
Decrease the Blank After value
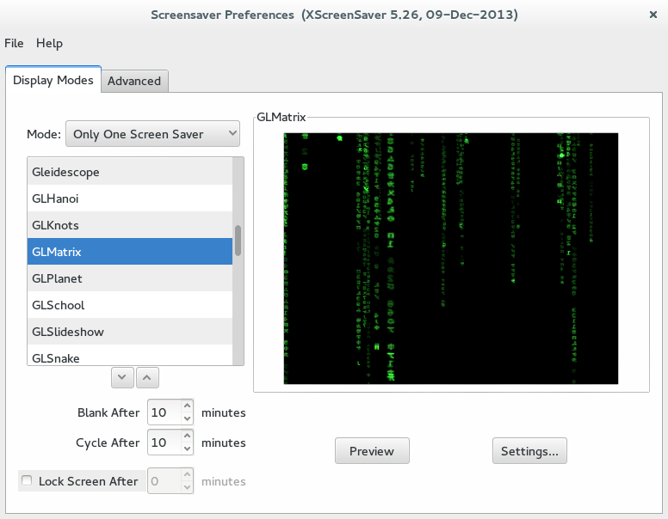[187, 418]
